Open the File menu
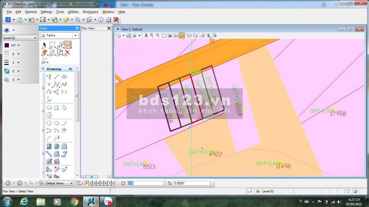The width and height of the screenshot is (369, 207). coord(9,12)
